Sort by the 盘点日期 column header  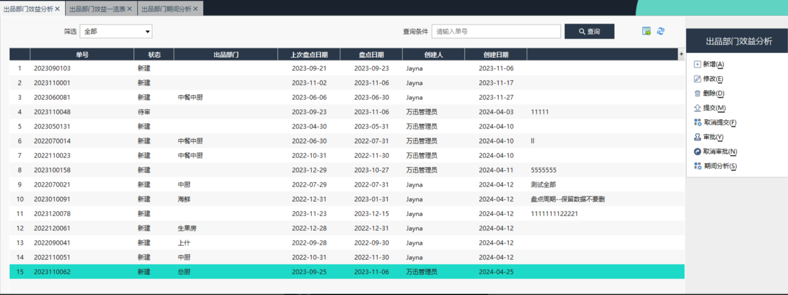point(371,55)
